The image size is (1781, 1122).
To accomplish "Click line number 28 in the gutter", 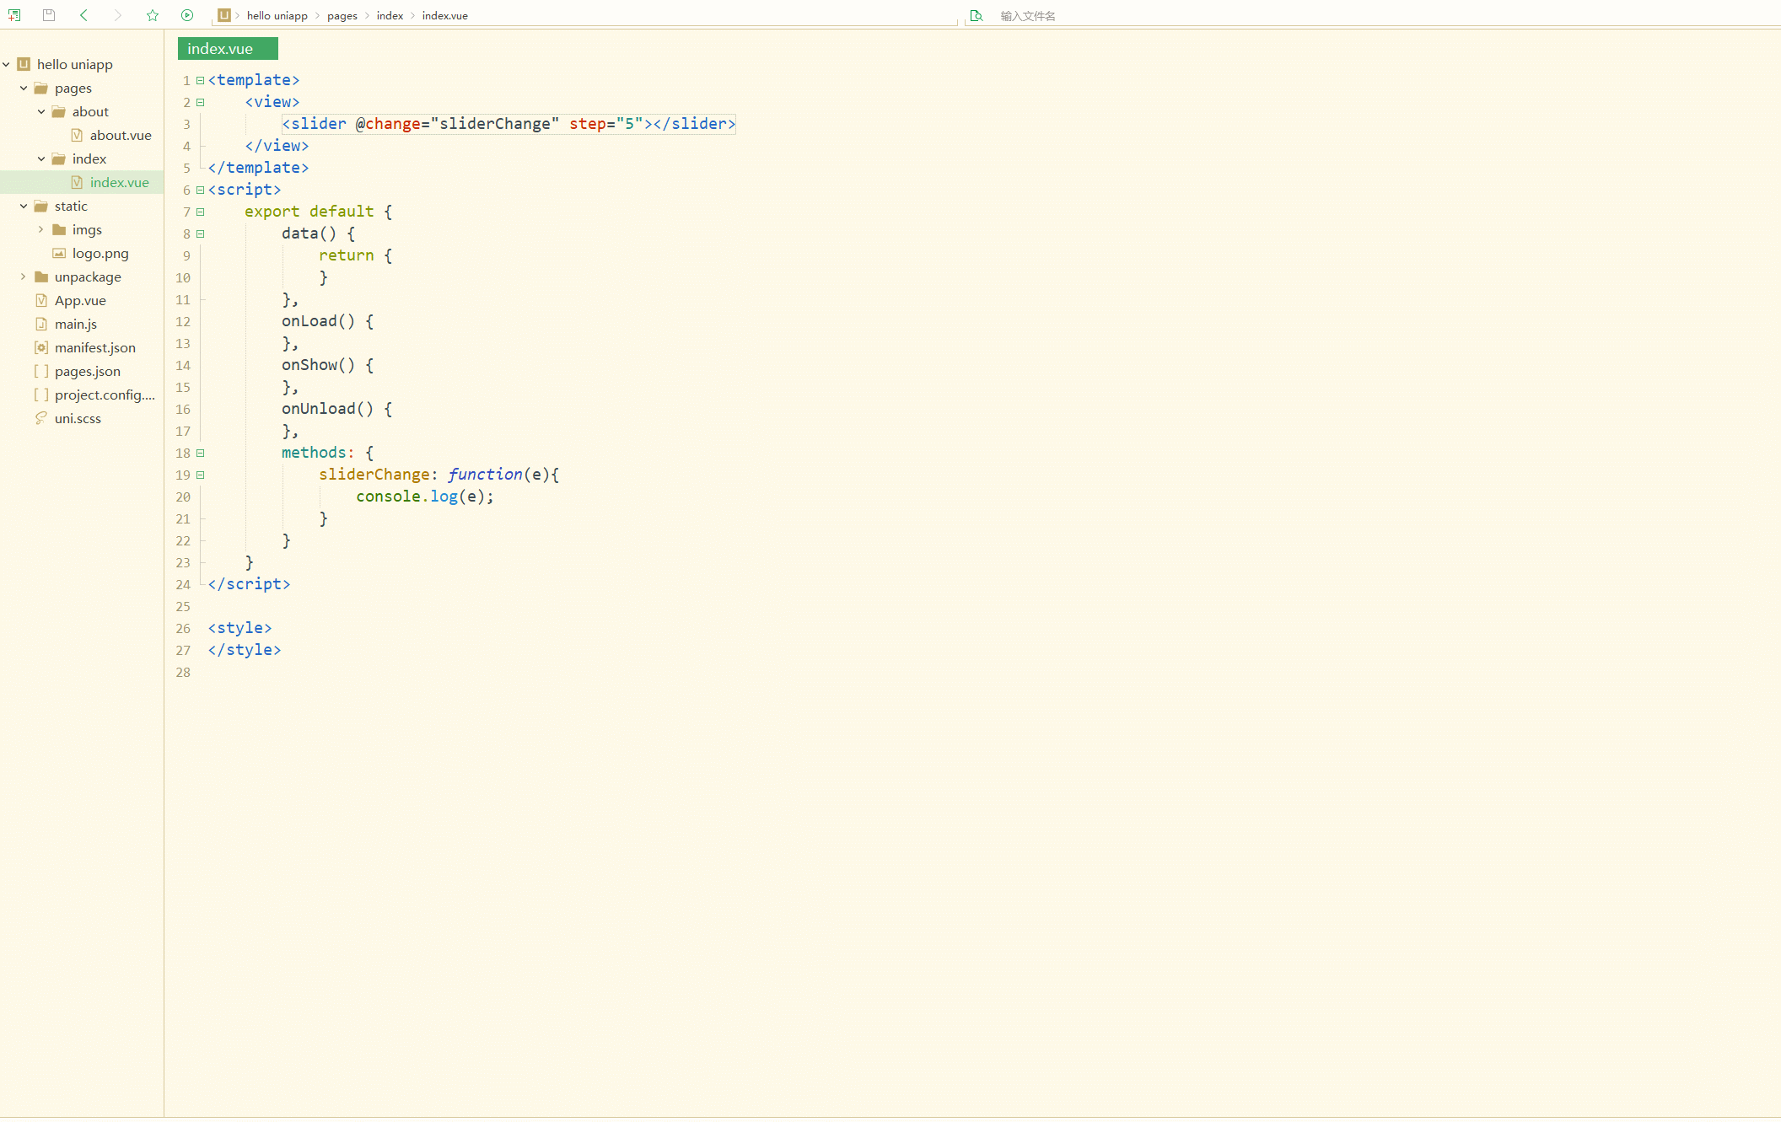I will [x=183, y=672].
